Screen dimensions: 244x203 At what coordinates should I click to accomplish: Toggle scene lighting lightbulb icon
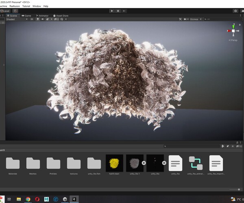pyautogui.click(x=38, y=19)
